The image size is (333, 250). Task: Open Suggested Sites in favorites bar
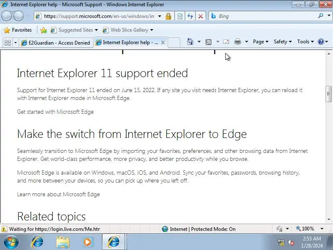(x=75, y=30)
